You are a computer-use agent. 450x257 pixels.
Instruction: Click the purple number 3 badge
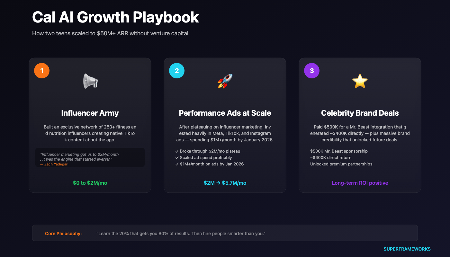click(312, 71)
